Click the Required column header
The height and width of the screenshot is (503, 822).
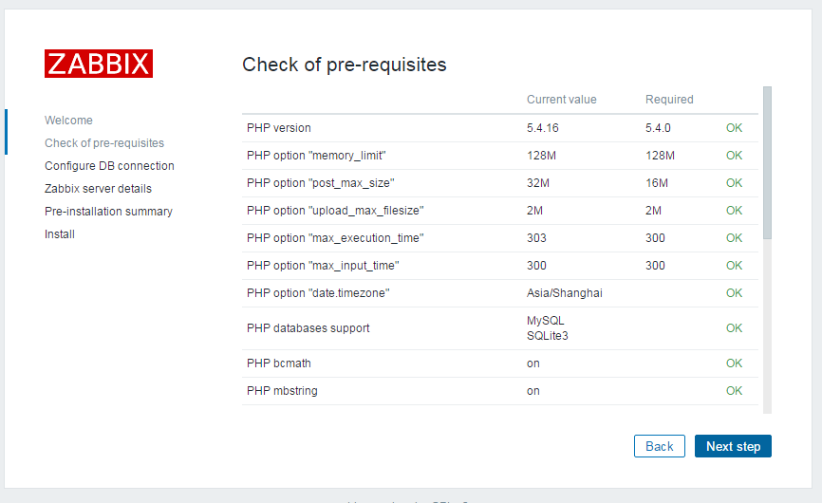tap(669, 100)
